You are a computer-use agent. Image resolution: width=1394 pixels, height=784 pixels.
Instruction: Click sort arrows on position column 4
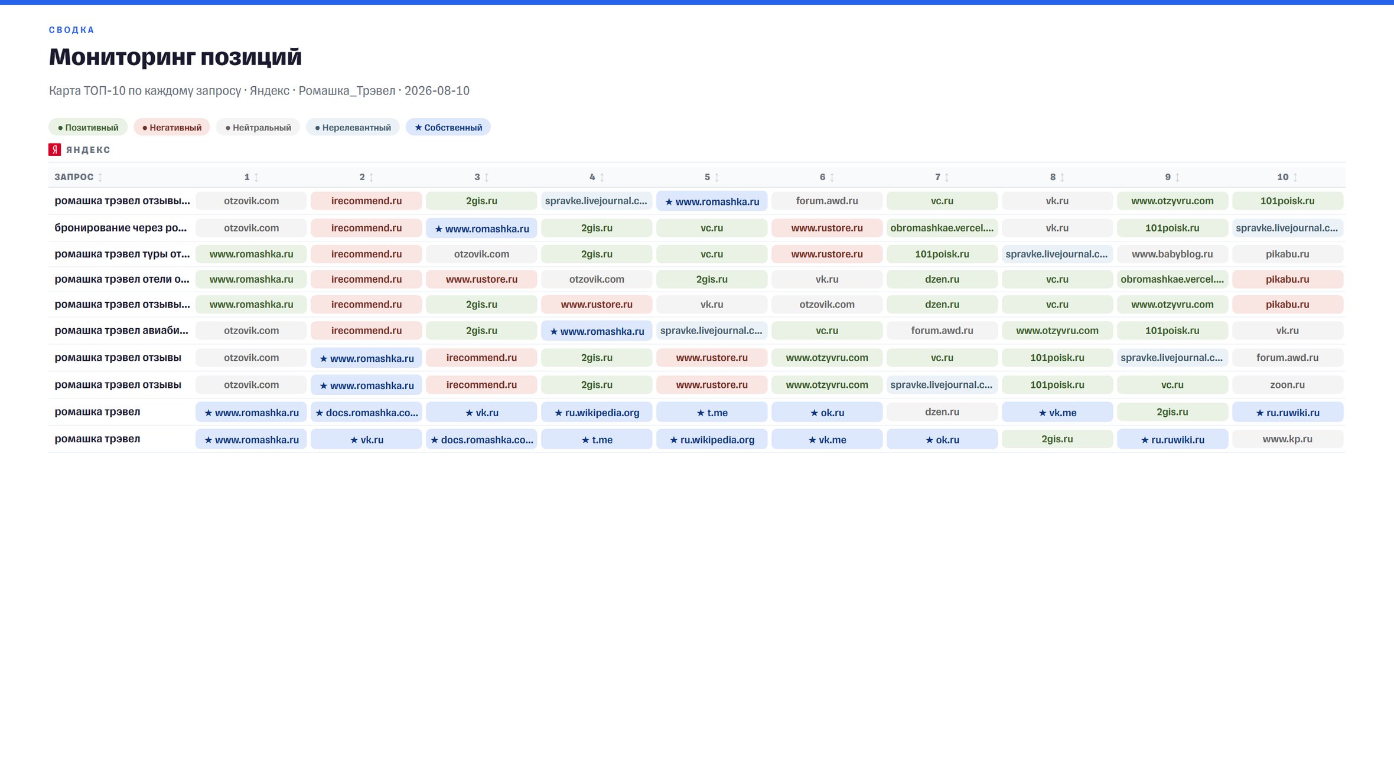click(x=602, y=177)
